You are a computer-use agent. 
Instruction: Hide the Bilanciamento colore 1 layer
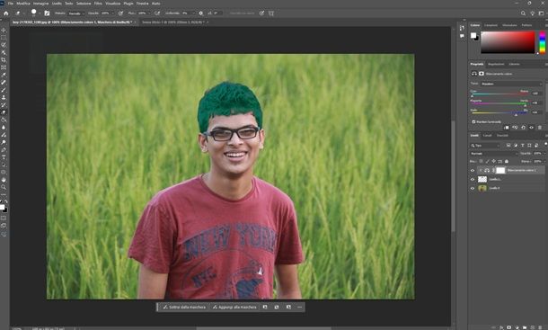pos(473,171)
